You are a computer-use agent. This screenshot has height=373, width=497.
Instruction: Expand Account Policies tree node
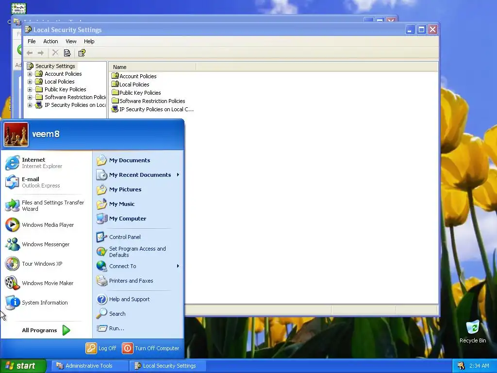(30, 74)
